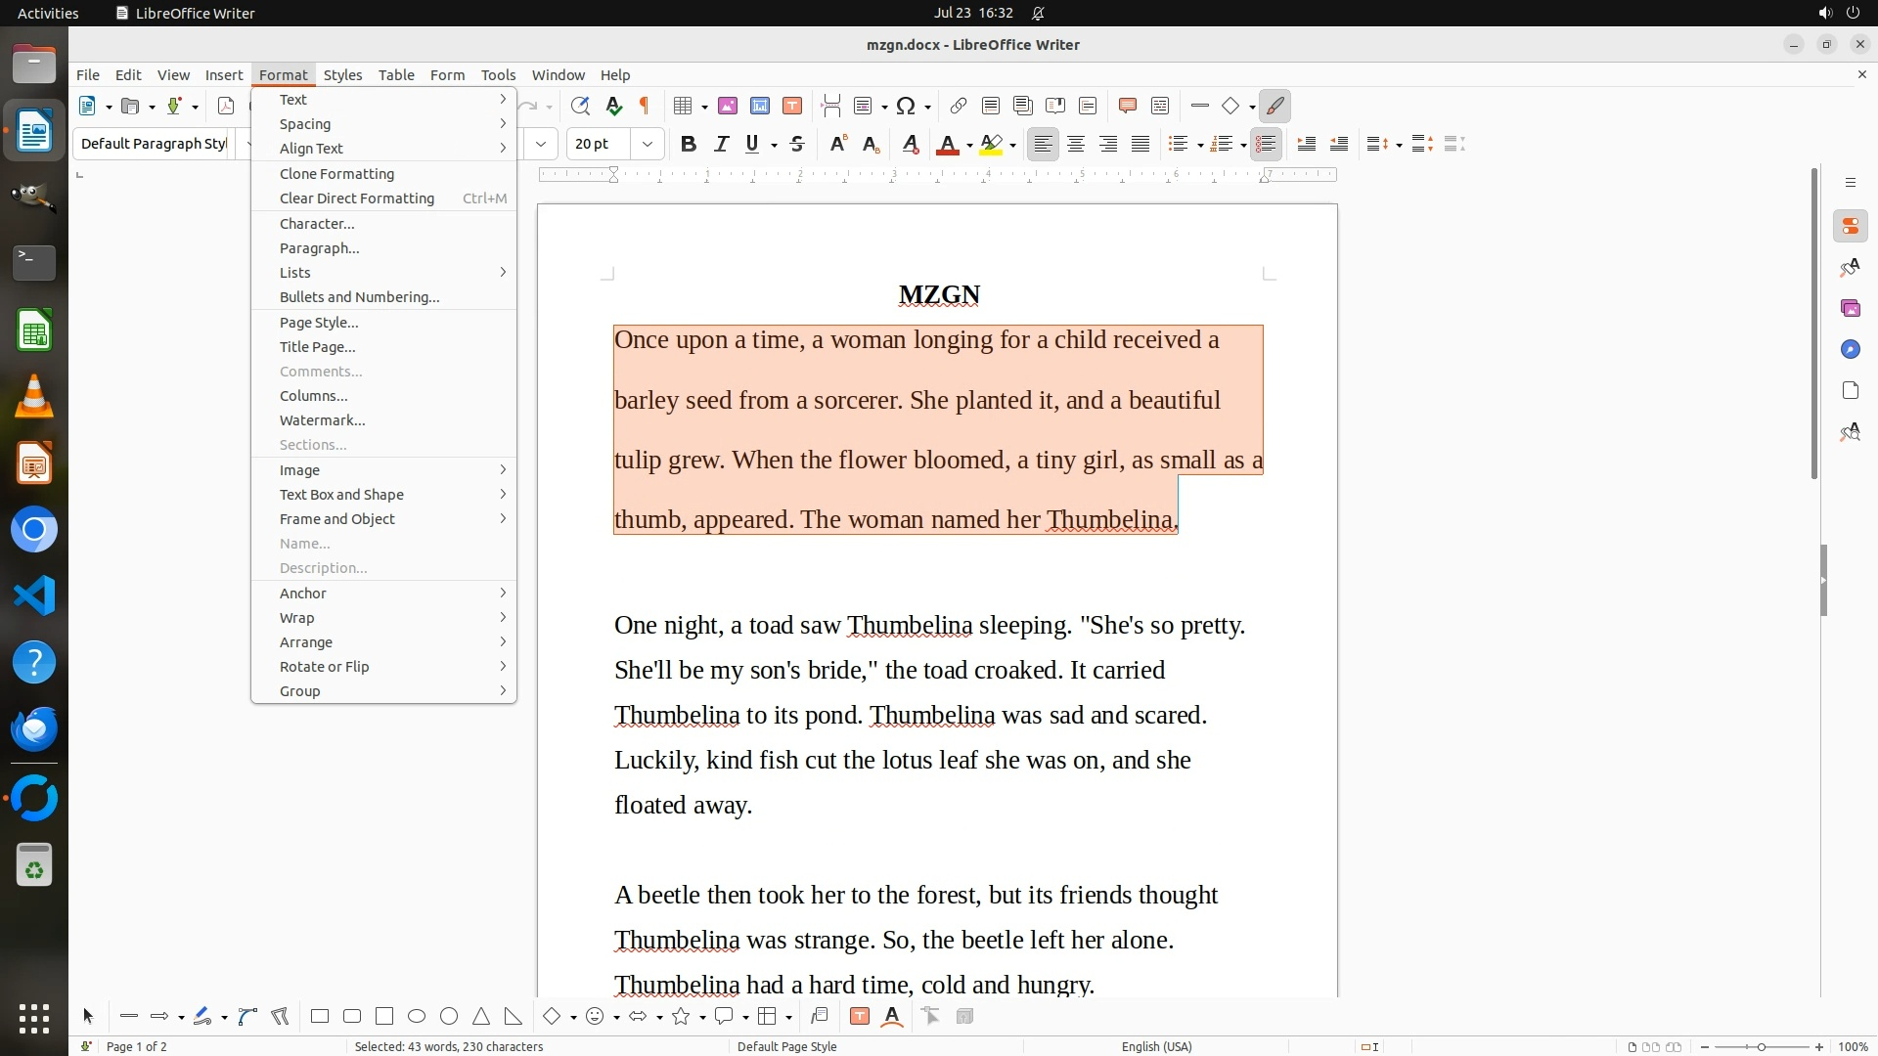Click the Insert Image toolbar icon
Screen dimensions: 1878x1056
[x=727, y=106]
